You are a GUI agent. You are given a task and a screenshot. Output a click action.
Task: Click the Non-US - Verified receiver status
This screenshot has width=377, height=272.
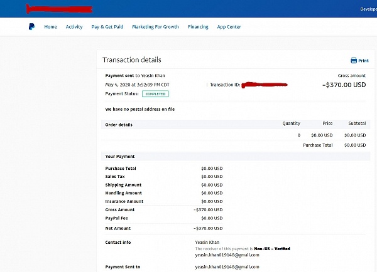[x=271, y=249]
